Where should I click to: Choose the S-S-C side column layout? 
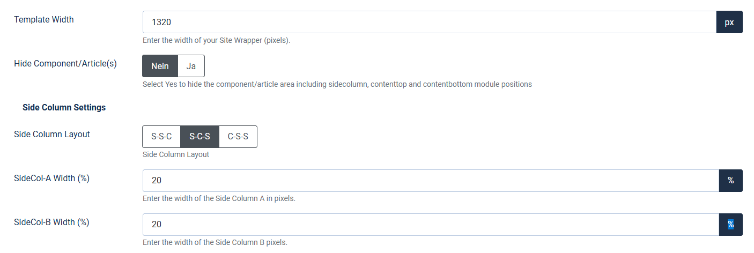(161, 137)
